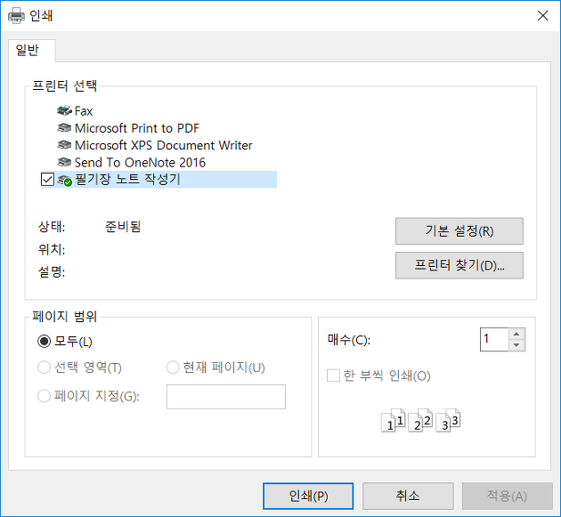Click the collate preview pages icon

click(x=420, y=420)
